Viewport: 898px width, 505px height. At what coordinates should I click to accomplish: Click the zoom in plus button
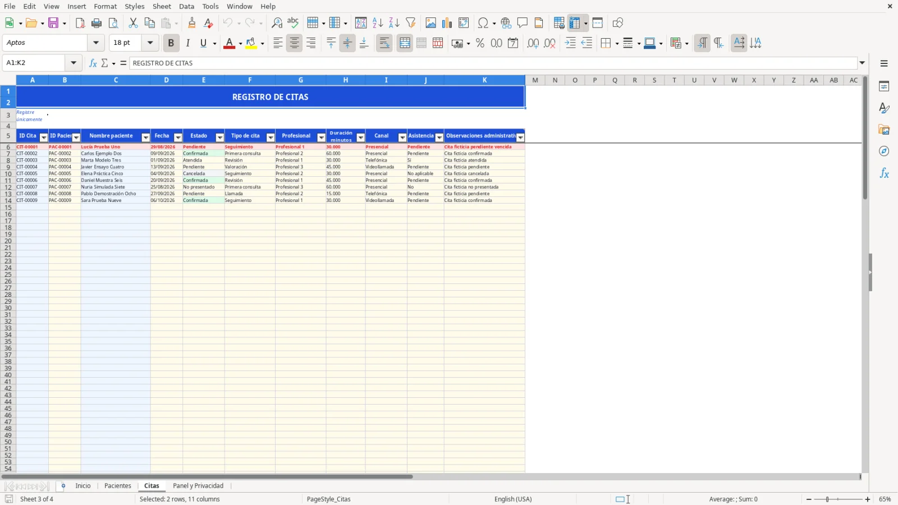[x=868, y=499]
